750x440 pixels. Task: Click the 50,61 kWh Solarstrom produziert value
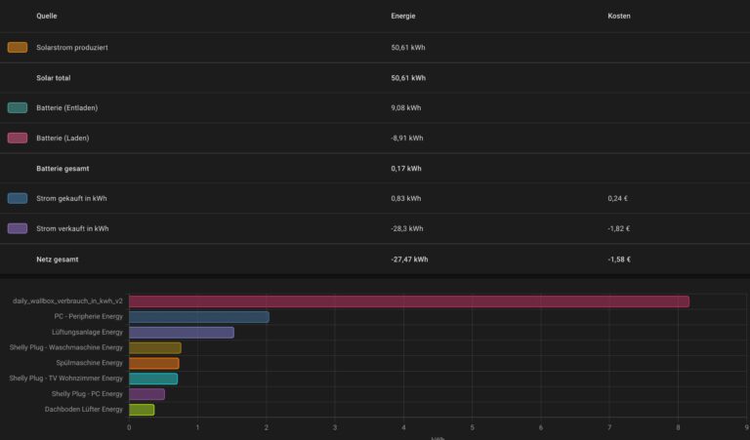[408, 47]
